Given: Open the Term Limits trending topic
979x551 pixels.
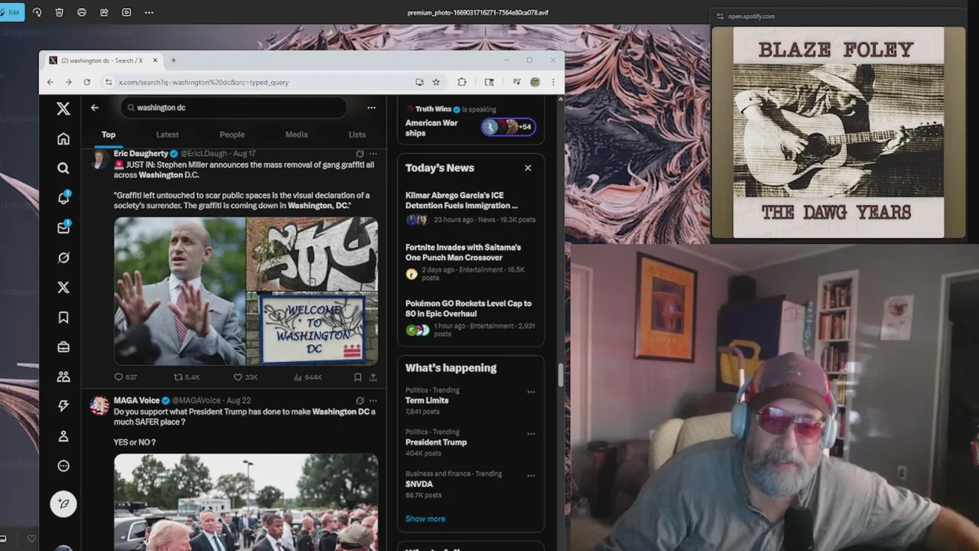Looking at the screenshot, I should (x=427, y=400).
